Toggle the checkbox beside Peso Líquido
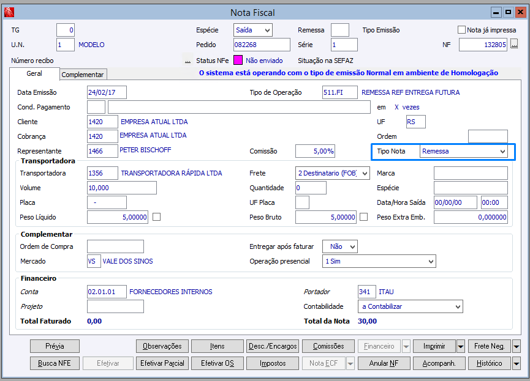 coord(156,216)
